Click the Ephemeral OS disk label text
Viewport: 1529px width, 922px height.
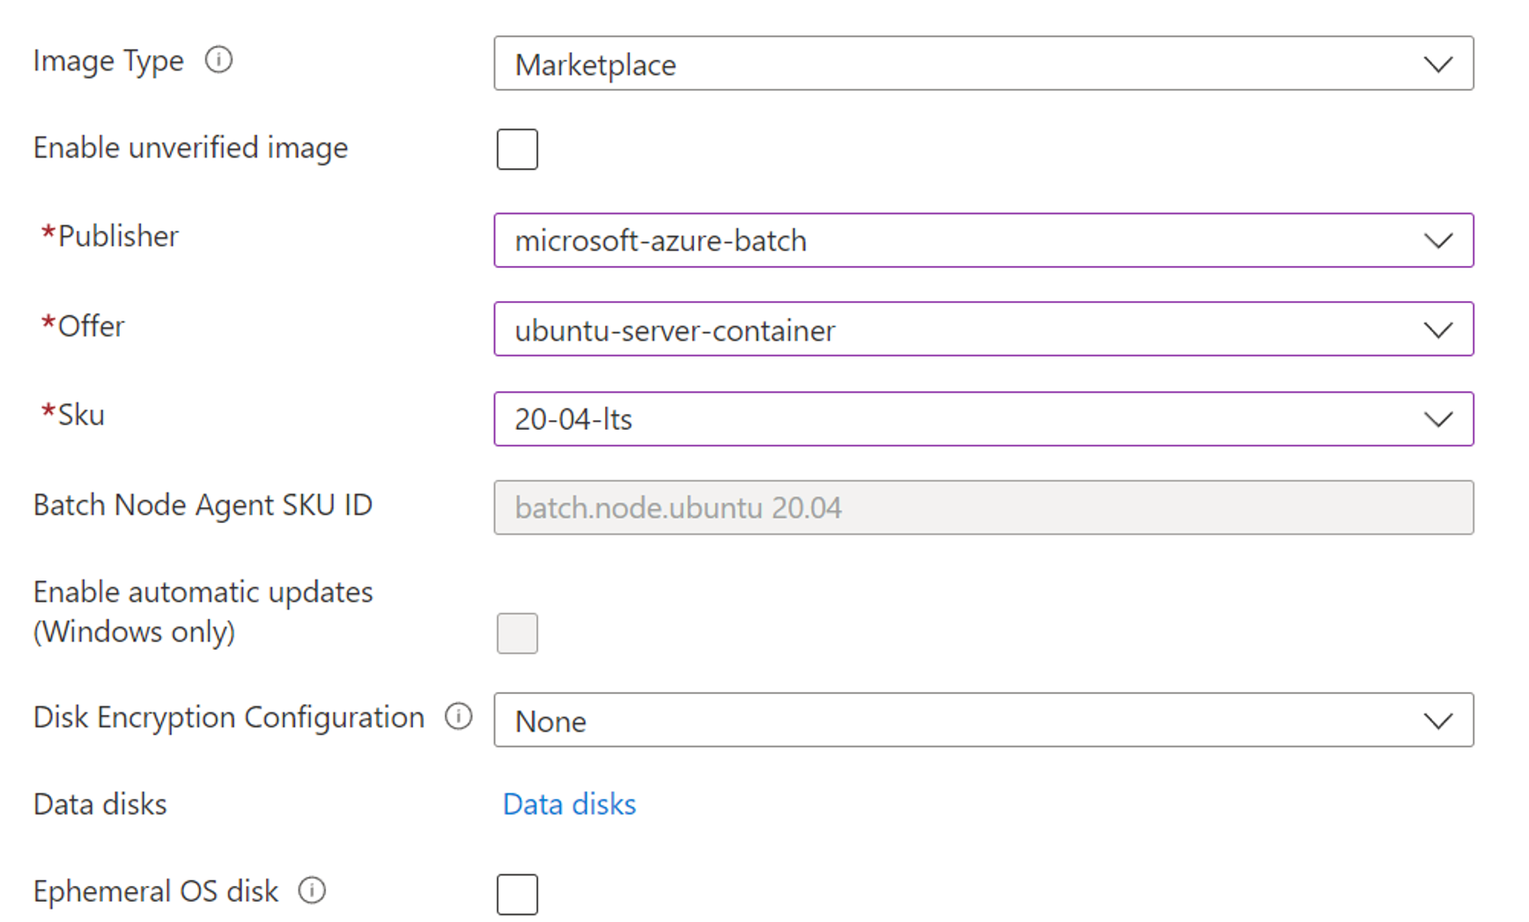point(156,892)
